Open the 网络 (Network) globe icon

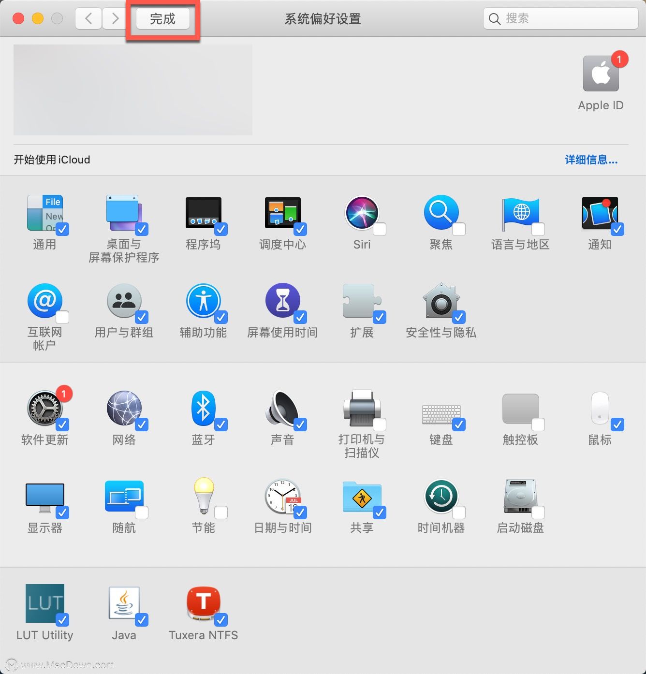coord(124,408)
